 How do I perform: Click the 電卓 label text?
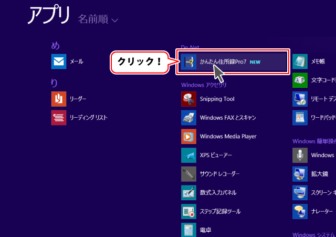tap(205, 230)
